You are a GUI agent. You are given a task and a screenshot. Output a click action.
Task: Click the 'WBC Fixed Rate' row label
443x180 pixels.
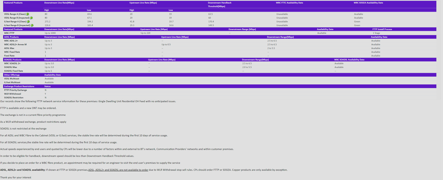12,52
